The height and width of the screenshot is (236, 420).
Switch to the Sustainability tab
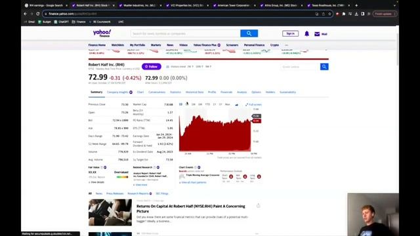(287, 92)
